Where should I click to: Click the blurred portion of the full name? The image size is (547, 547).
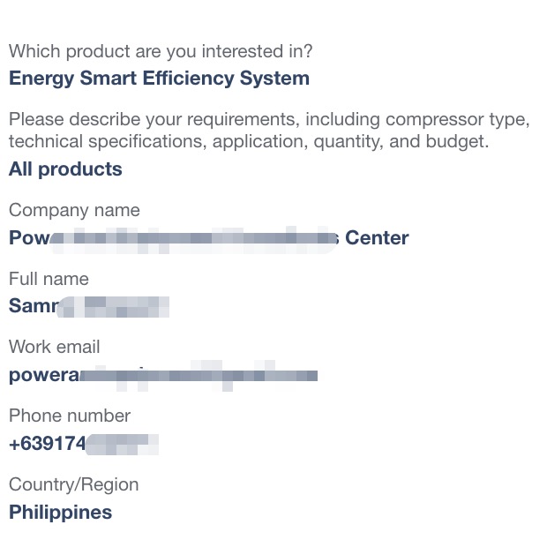pyautogui.click(x=114, y=307)
